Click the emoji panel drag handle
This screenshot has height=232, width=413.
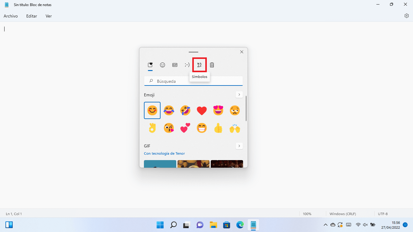193,52
